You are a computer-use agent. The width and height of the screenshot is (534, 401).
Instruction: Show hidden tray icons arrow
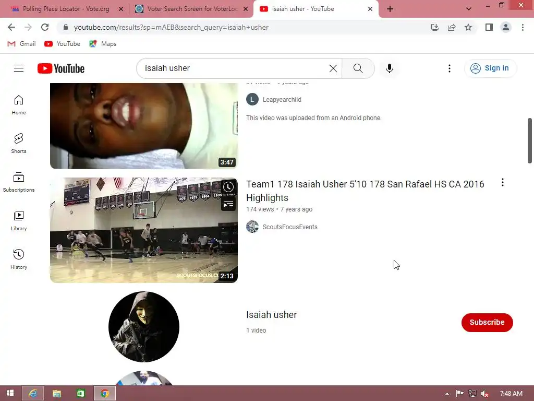447,394
